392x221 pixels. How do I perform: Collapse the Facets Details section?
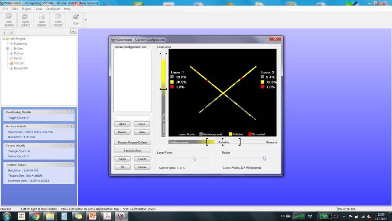pyautogui.click(x=72, y=145)
